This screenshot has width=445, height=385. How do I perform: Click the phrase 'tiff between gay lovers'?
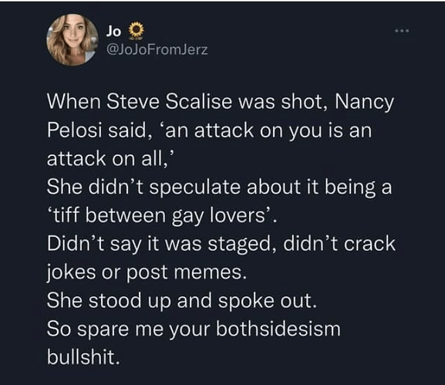pos(160,216)
